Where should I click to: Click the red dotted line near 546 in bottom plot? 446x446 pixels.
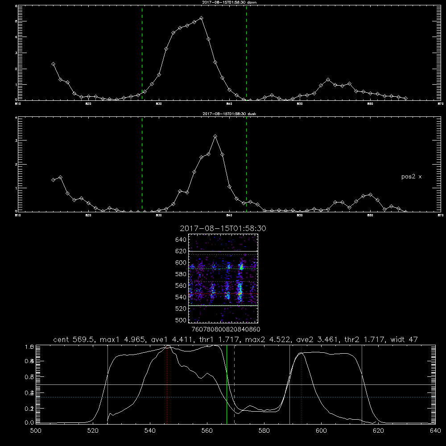coord(167,384)
